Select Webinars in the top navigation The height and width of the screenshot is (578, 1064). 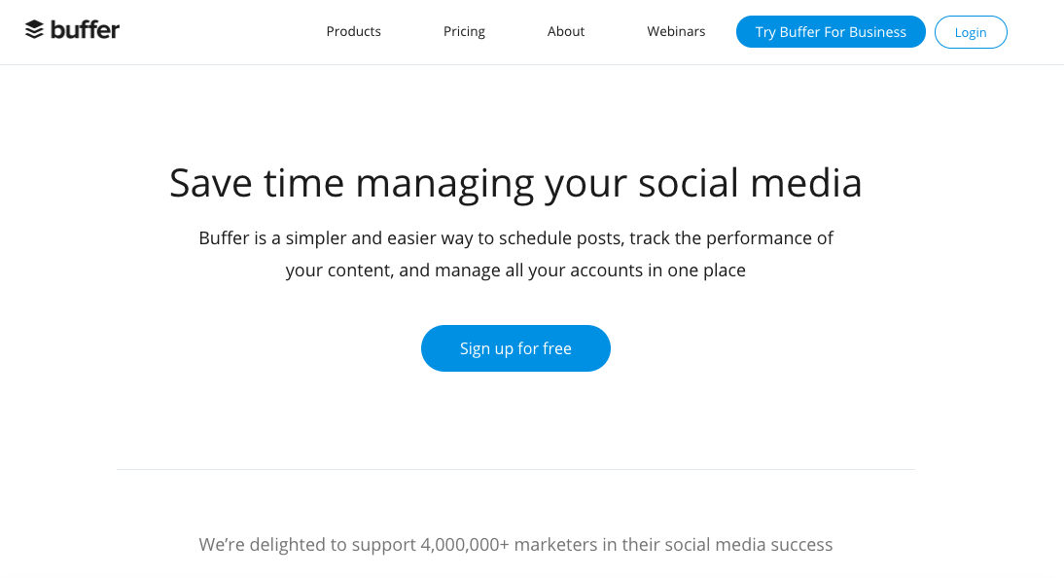(x=676, y=31)
